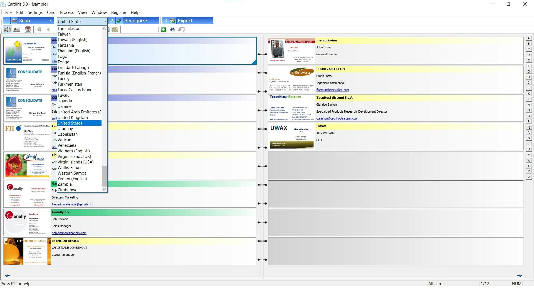Select the Marc Smithson Consolidate card thumbnail
This screenshot has width=534, height=293.
(27, 80)
